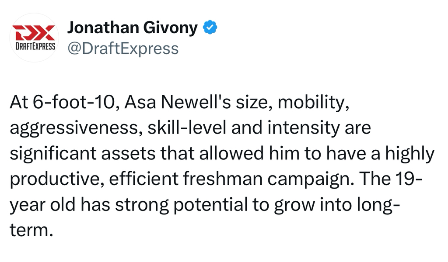Screen dimensions: 448x262
Task: Click the red DX logo mark in avatar
Action: [x=33, y=33]
